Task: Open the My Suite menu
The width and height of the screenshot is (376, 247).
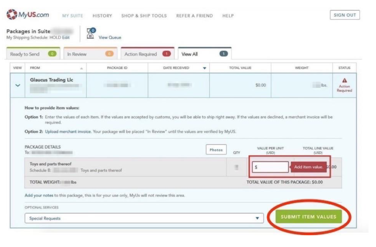Action: 73,16
